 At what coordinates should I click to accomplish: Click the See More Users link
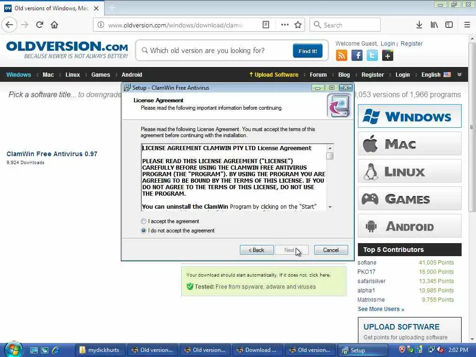(x=381, y=309)
